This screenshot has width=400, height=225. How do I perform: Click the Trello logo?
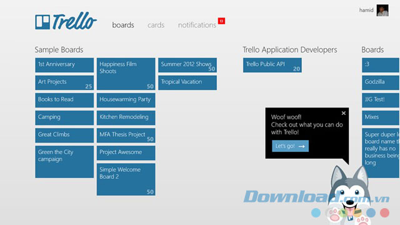pos(66,21)
